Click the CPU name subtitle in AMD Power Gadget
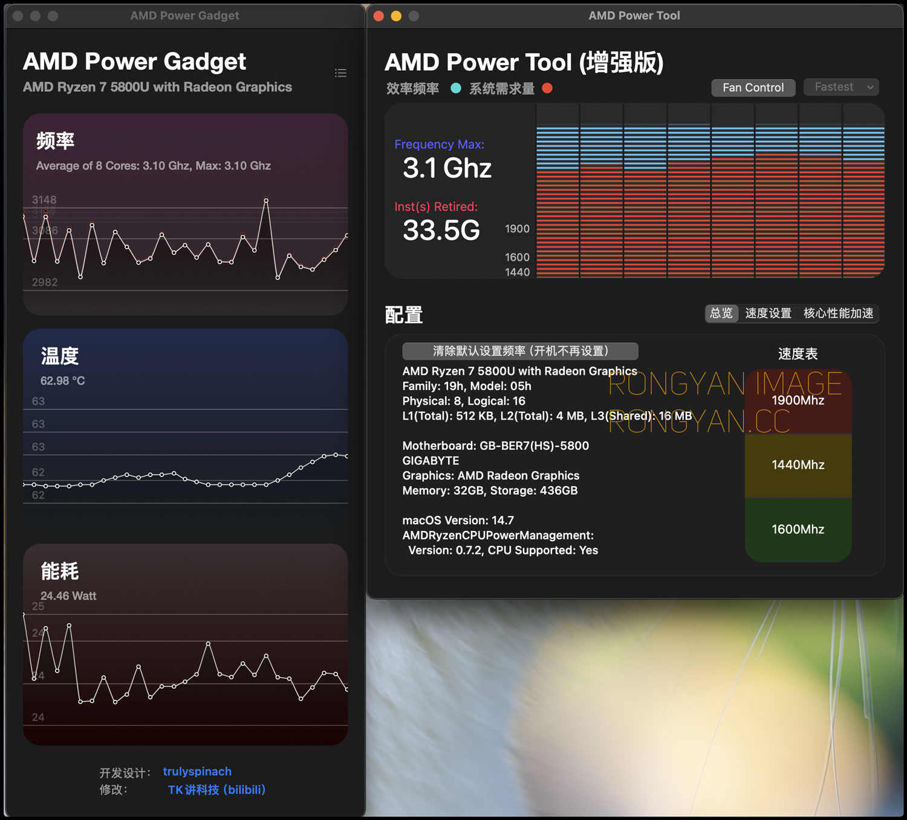The width and height of the screenshot is (907, 820). click(157, 87)
